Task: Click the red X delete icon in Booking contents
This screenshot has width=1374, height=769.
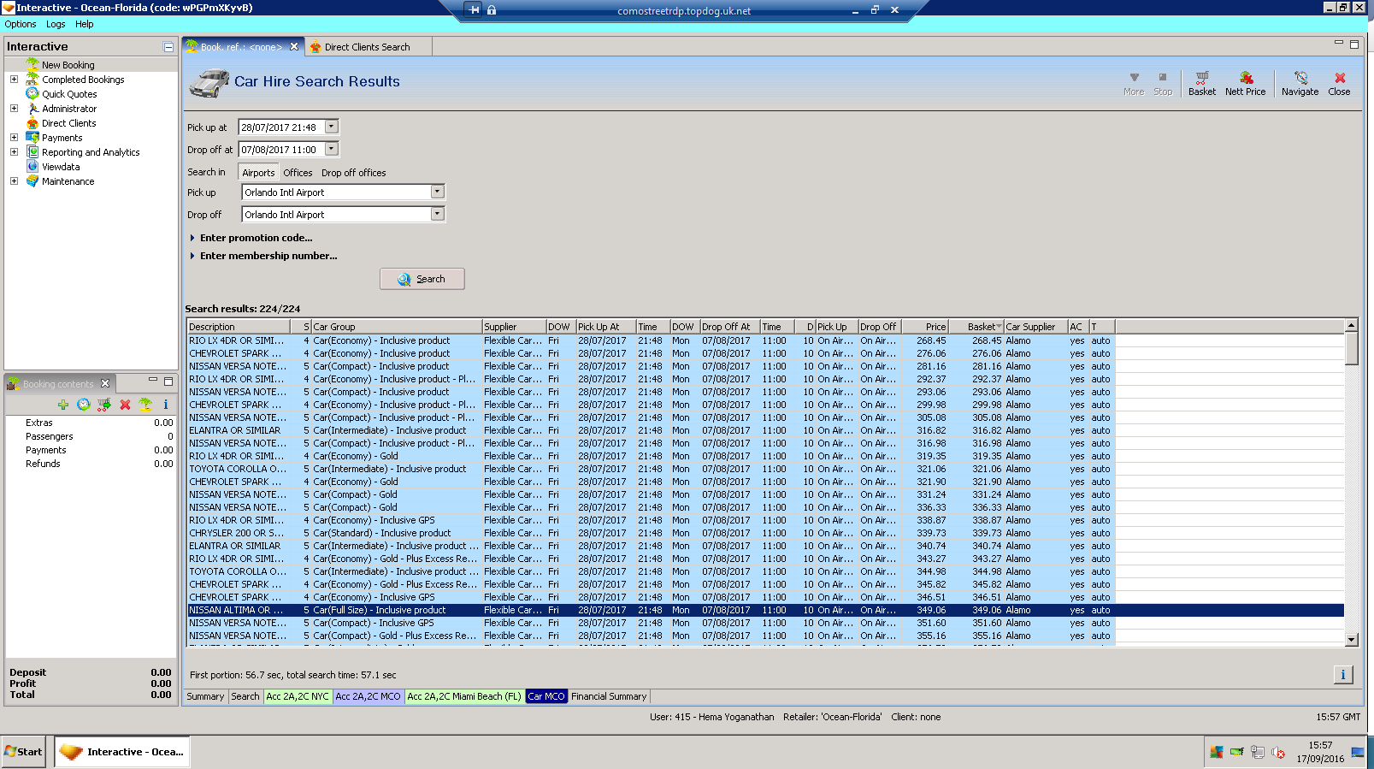Action: [125, 405]
